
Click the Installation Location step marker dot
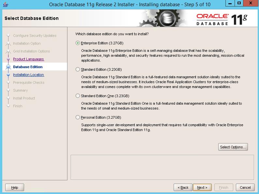tap(8, 75)
